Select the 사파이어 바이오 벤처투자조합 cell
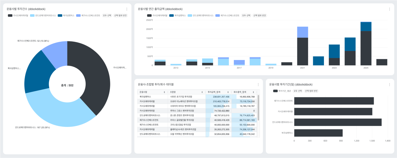The image size is (397, 158). click(x=187, y=106)
